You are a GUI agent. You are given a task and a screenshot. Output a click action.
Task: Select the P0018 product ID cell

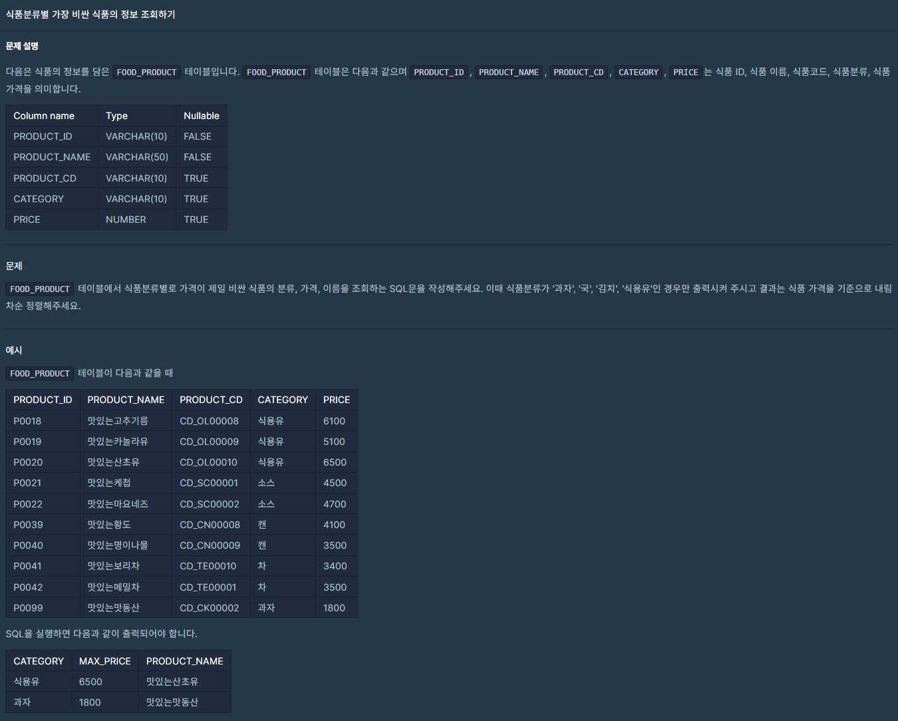pos(27,421)
